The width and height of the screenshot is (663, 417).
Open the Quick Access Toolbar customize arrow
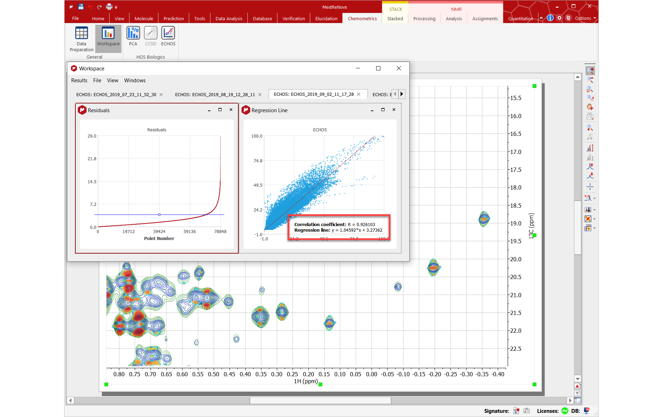116,7
